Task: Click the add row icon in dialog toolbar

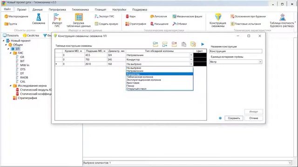Action: (155, 45)
